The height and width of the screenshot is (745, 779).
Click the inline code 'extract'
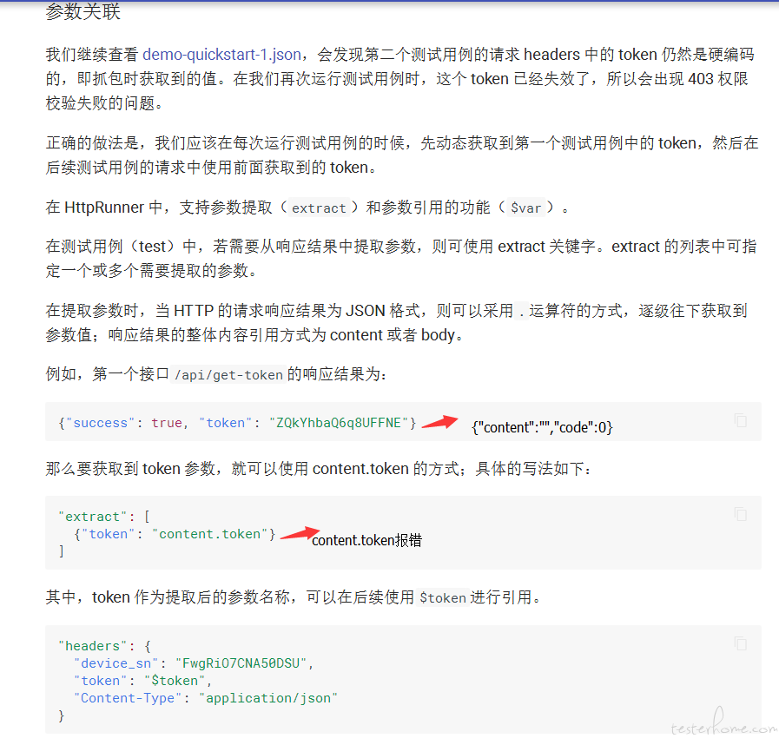pos(319,208)
